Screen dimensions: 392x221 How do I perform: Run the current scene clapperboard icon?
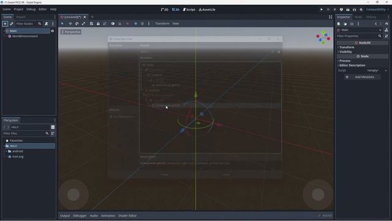pyautogui.click(x=348, y=10)
